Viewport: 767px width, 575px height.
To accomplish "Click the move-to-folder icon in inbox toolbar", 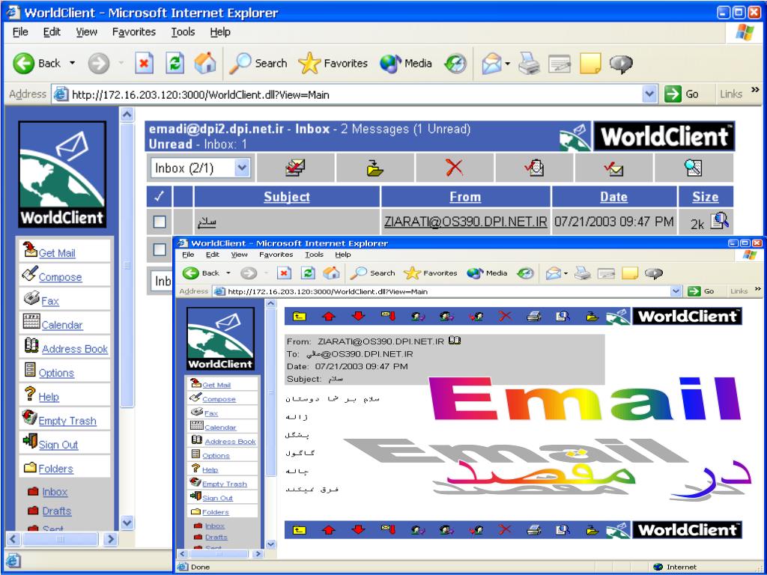I will coord(375,168).
